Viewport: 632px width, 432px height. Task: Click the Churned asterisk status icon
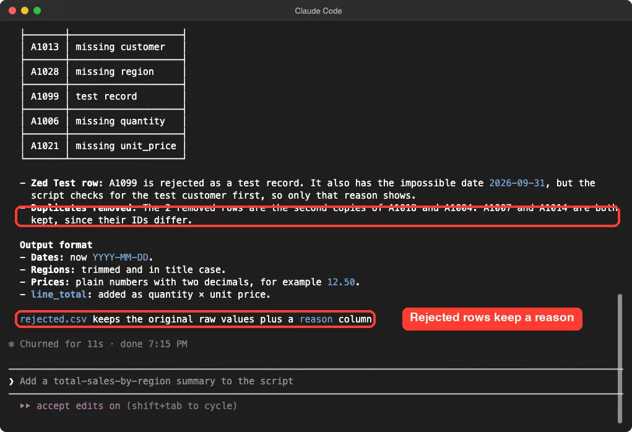pos(11,344)
